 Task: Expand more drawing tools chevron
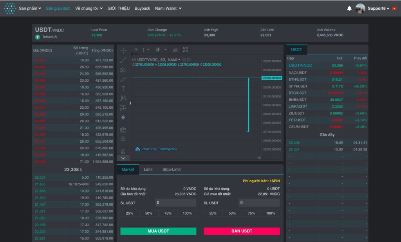click(123, 158)
